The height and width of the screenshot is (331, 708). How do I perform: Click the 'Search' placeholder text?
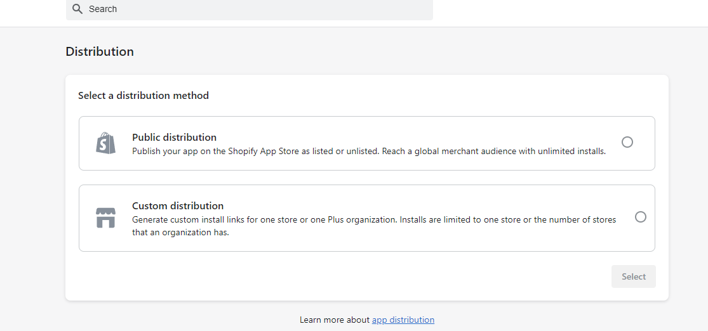pyautogui.click(x=103, y=9)
